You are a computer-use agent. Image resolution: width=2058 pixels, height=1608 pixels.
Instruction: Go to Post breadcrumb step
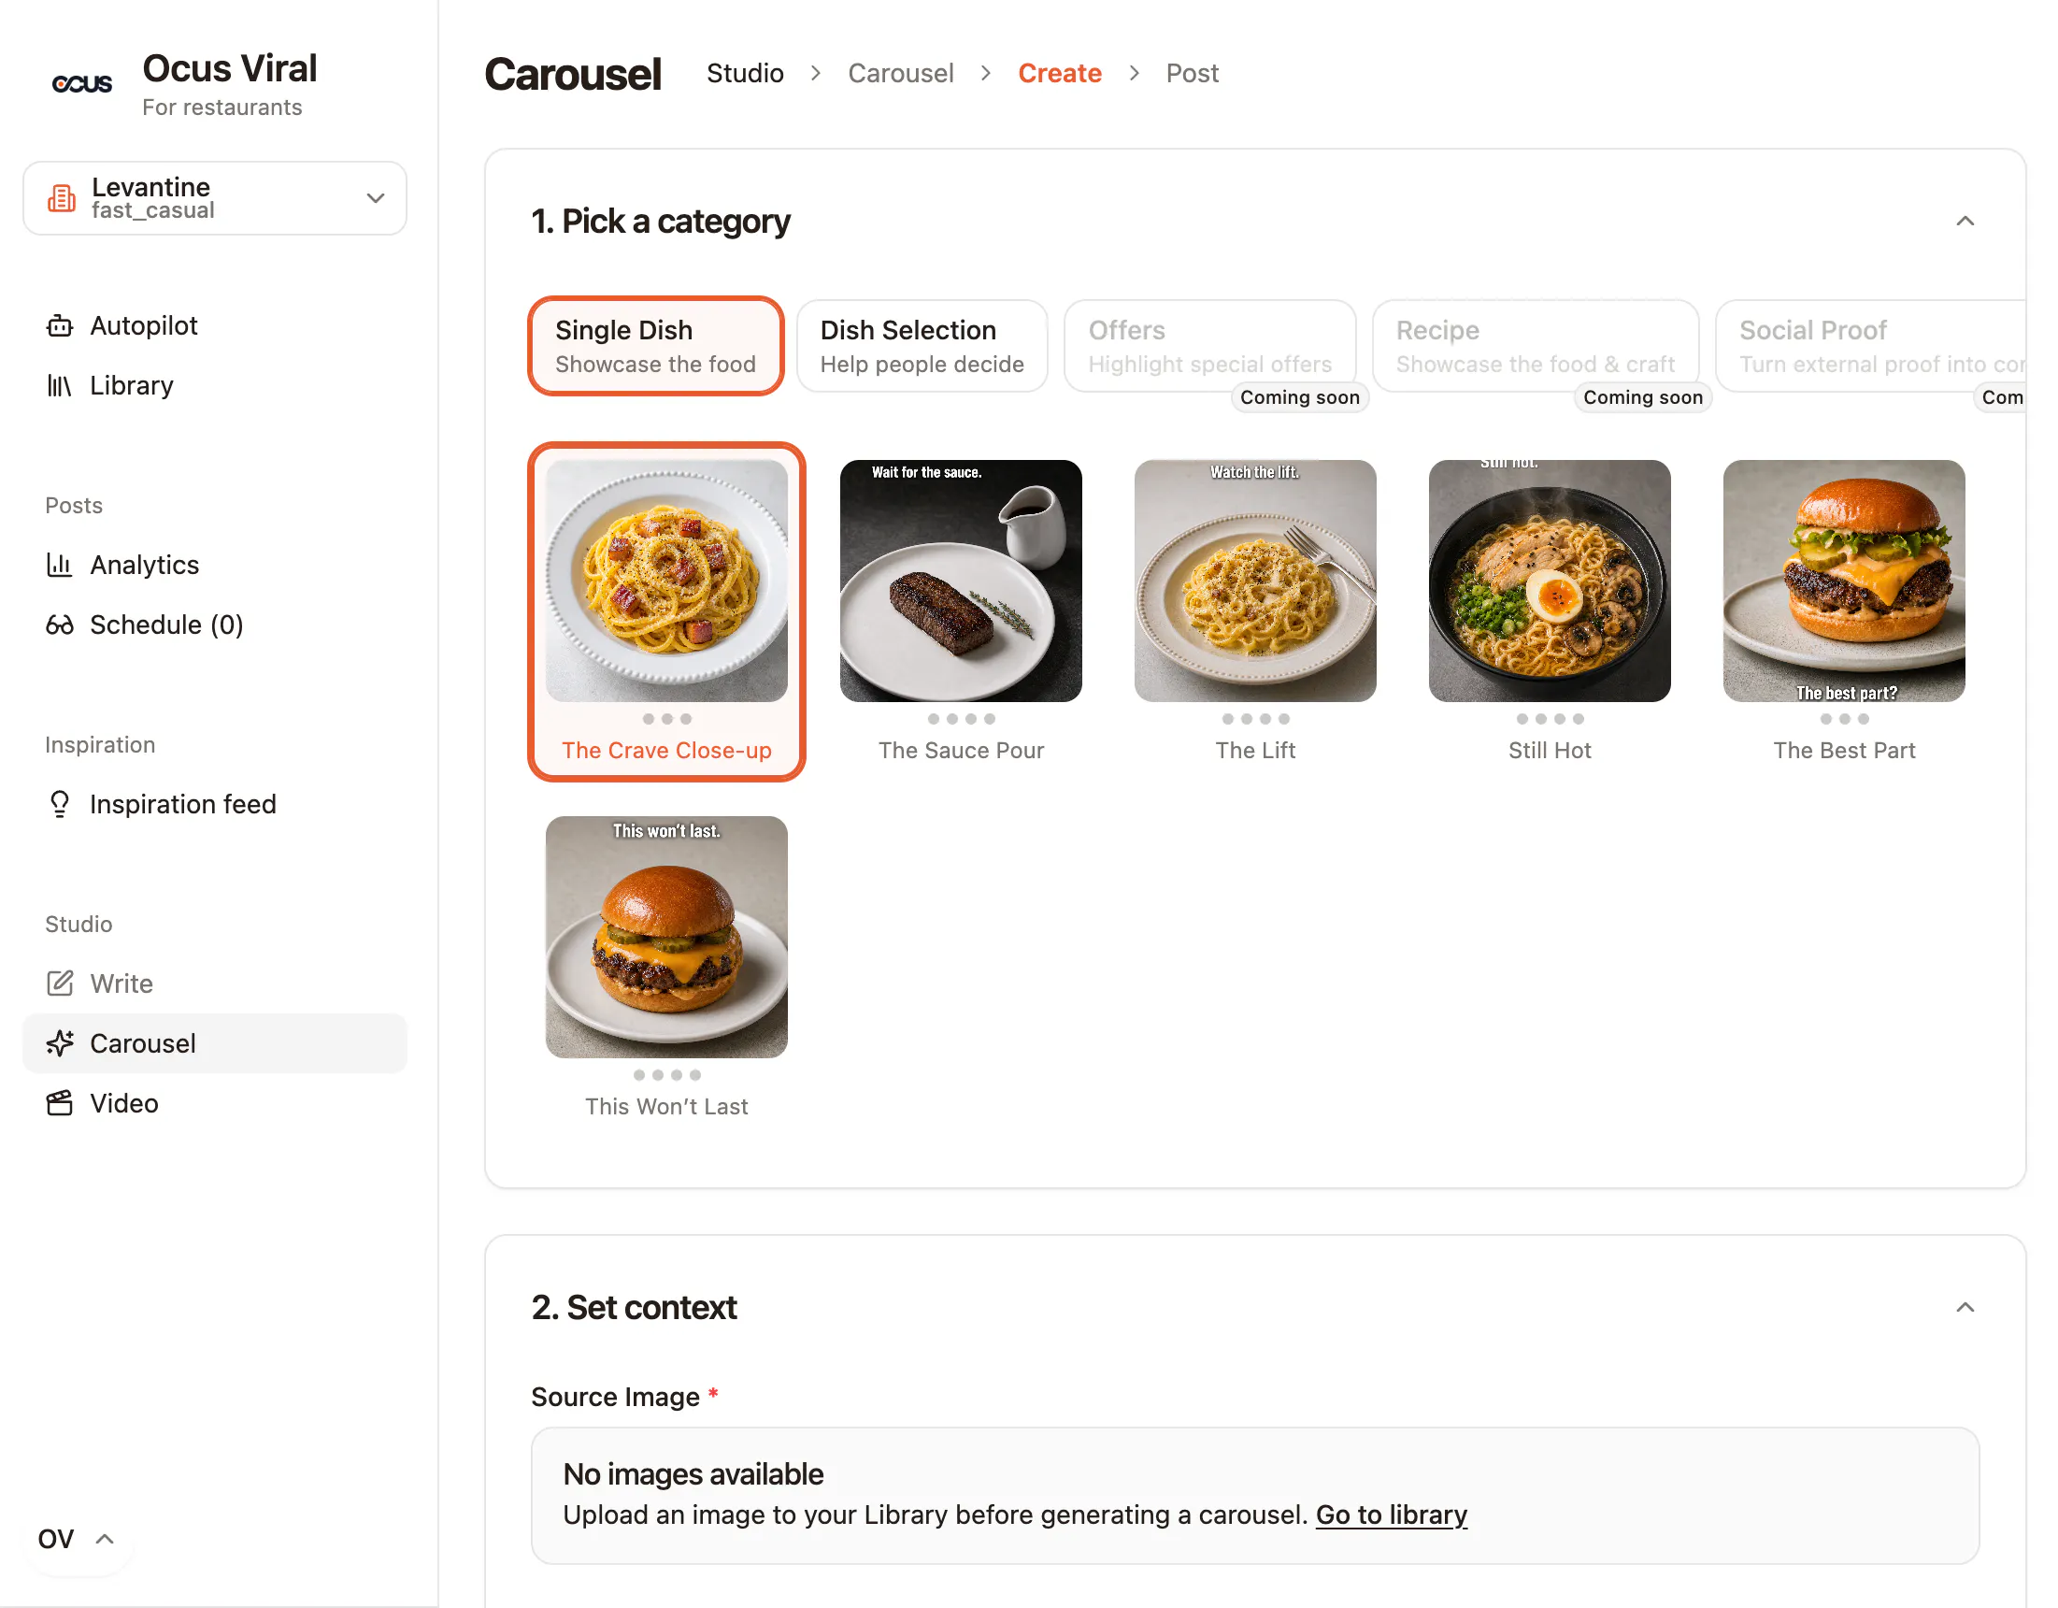(x=1192, y=74)
